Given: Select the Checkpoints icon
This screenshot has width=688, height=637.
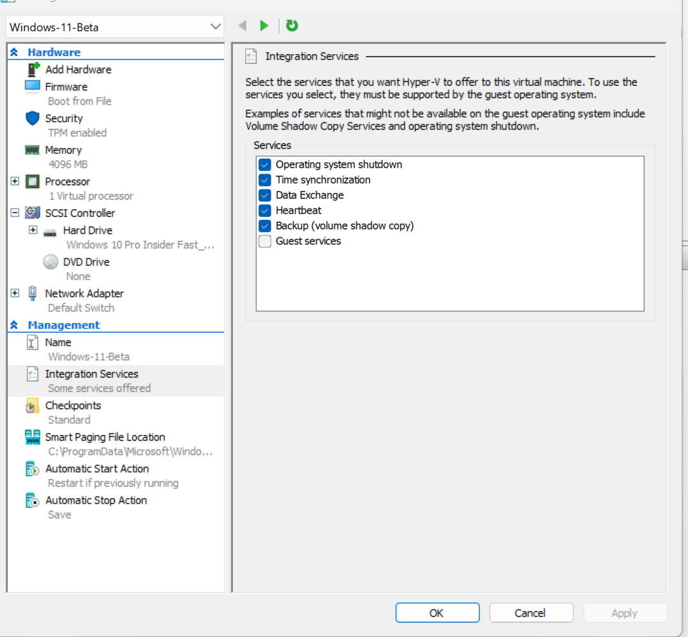Looking at the screenshot, I should click(32, 406).
